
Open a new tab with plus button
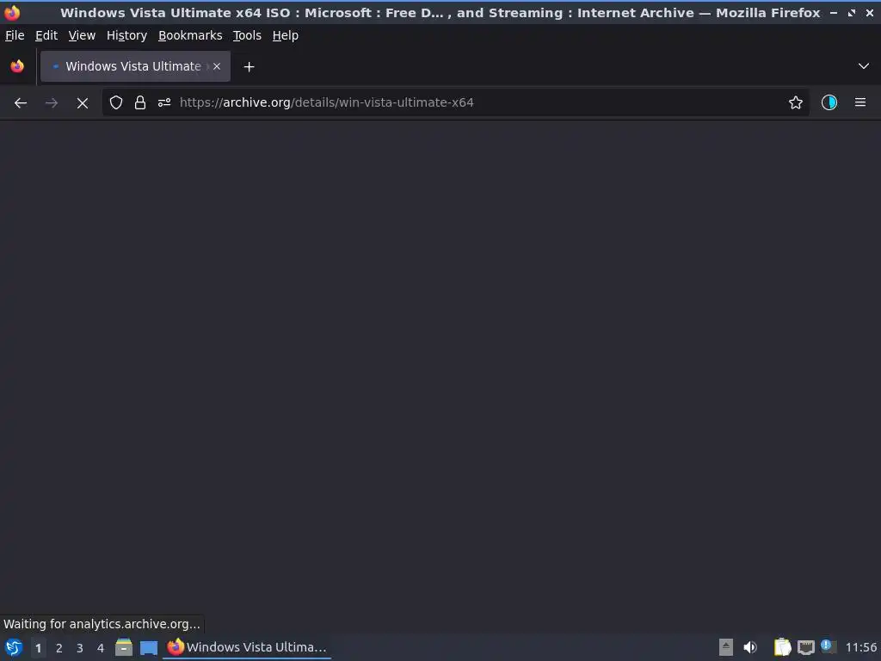(249, 67)
